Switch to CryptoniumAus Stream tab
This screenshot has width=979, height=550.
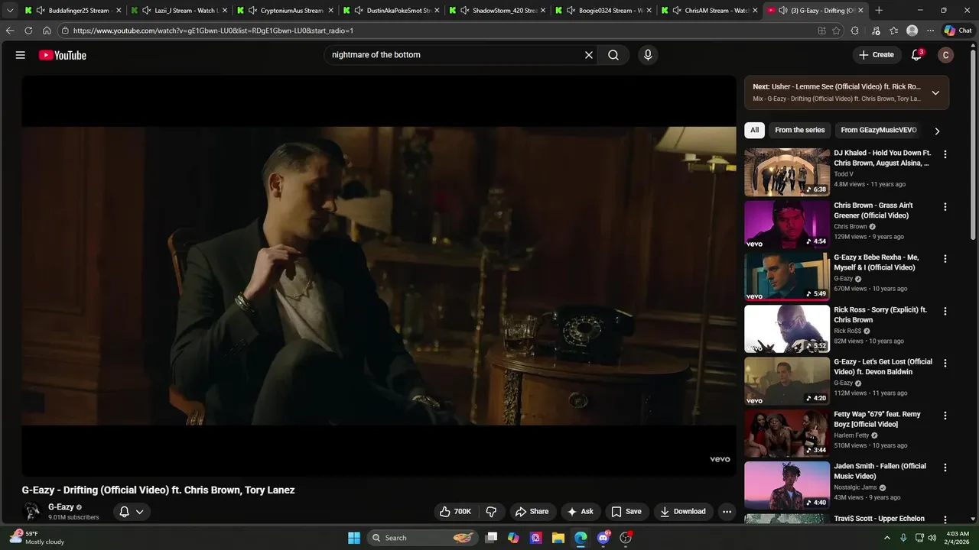click(285, 11)
